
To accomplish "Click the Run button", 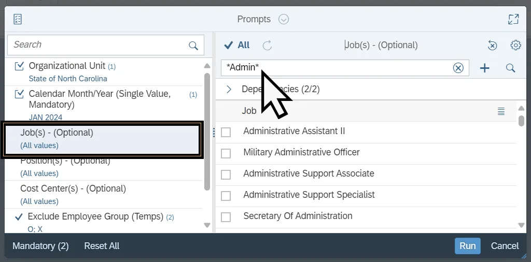I will (467, 246).
